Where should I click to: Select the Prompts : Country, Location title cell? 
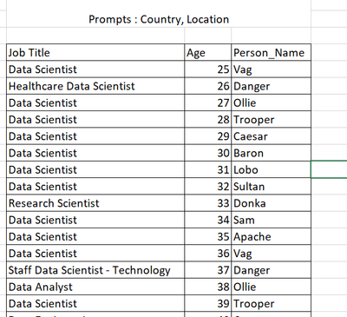coord(159,19)
